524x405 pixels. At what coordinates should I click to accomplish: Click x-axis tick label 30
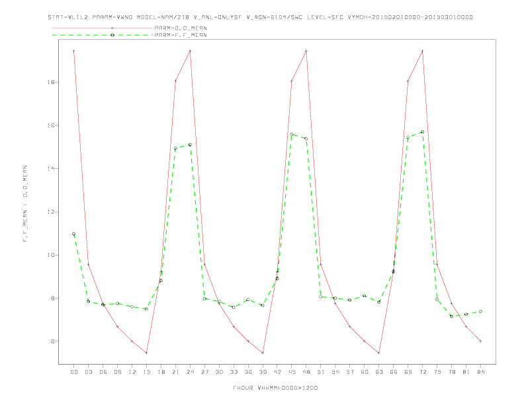[x=219, y=372]
